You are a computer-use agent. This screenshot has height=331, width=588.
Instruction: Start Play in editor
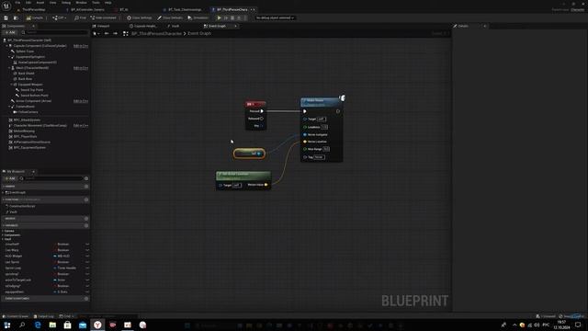(x=220, y=17)
